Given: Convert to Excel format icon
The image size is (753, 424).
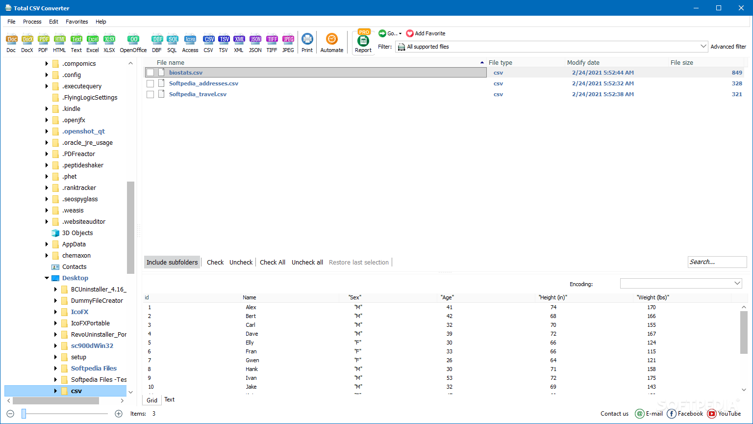Looking at the screenshot, I should coord(93,43).
